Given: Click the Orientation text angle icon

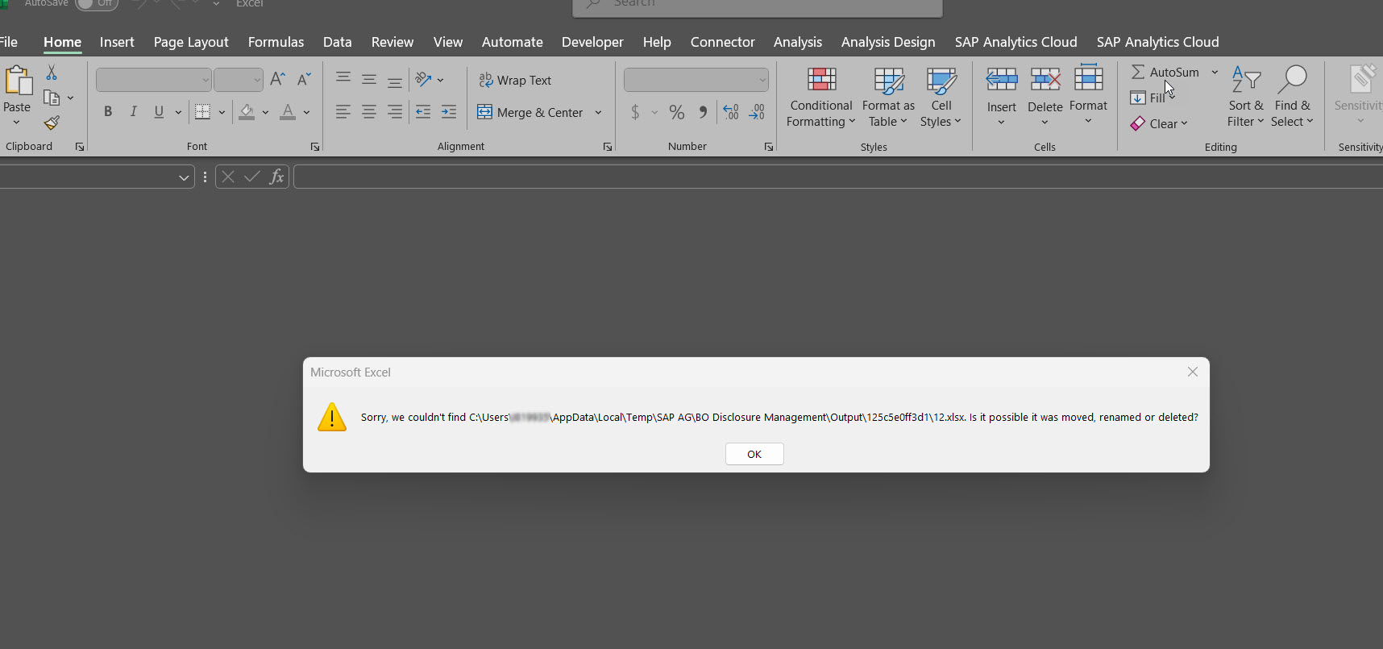Looking at the screenshot, I should coord(424,79).
